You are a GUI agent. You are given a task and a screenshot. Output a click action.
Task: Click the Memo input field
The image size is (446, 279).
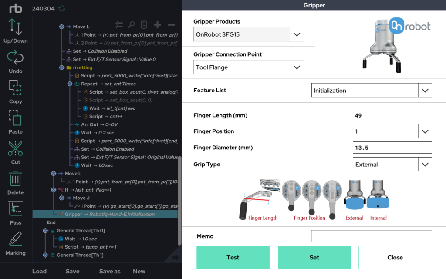(x=372, y=236)
